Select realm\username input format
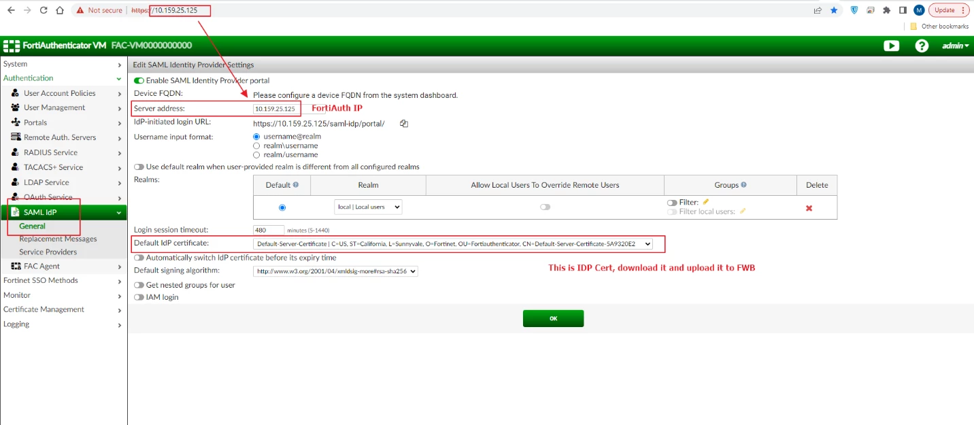The width and height of the screenshot is (974, 425). (256, 146)
